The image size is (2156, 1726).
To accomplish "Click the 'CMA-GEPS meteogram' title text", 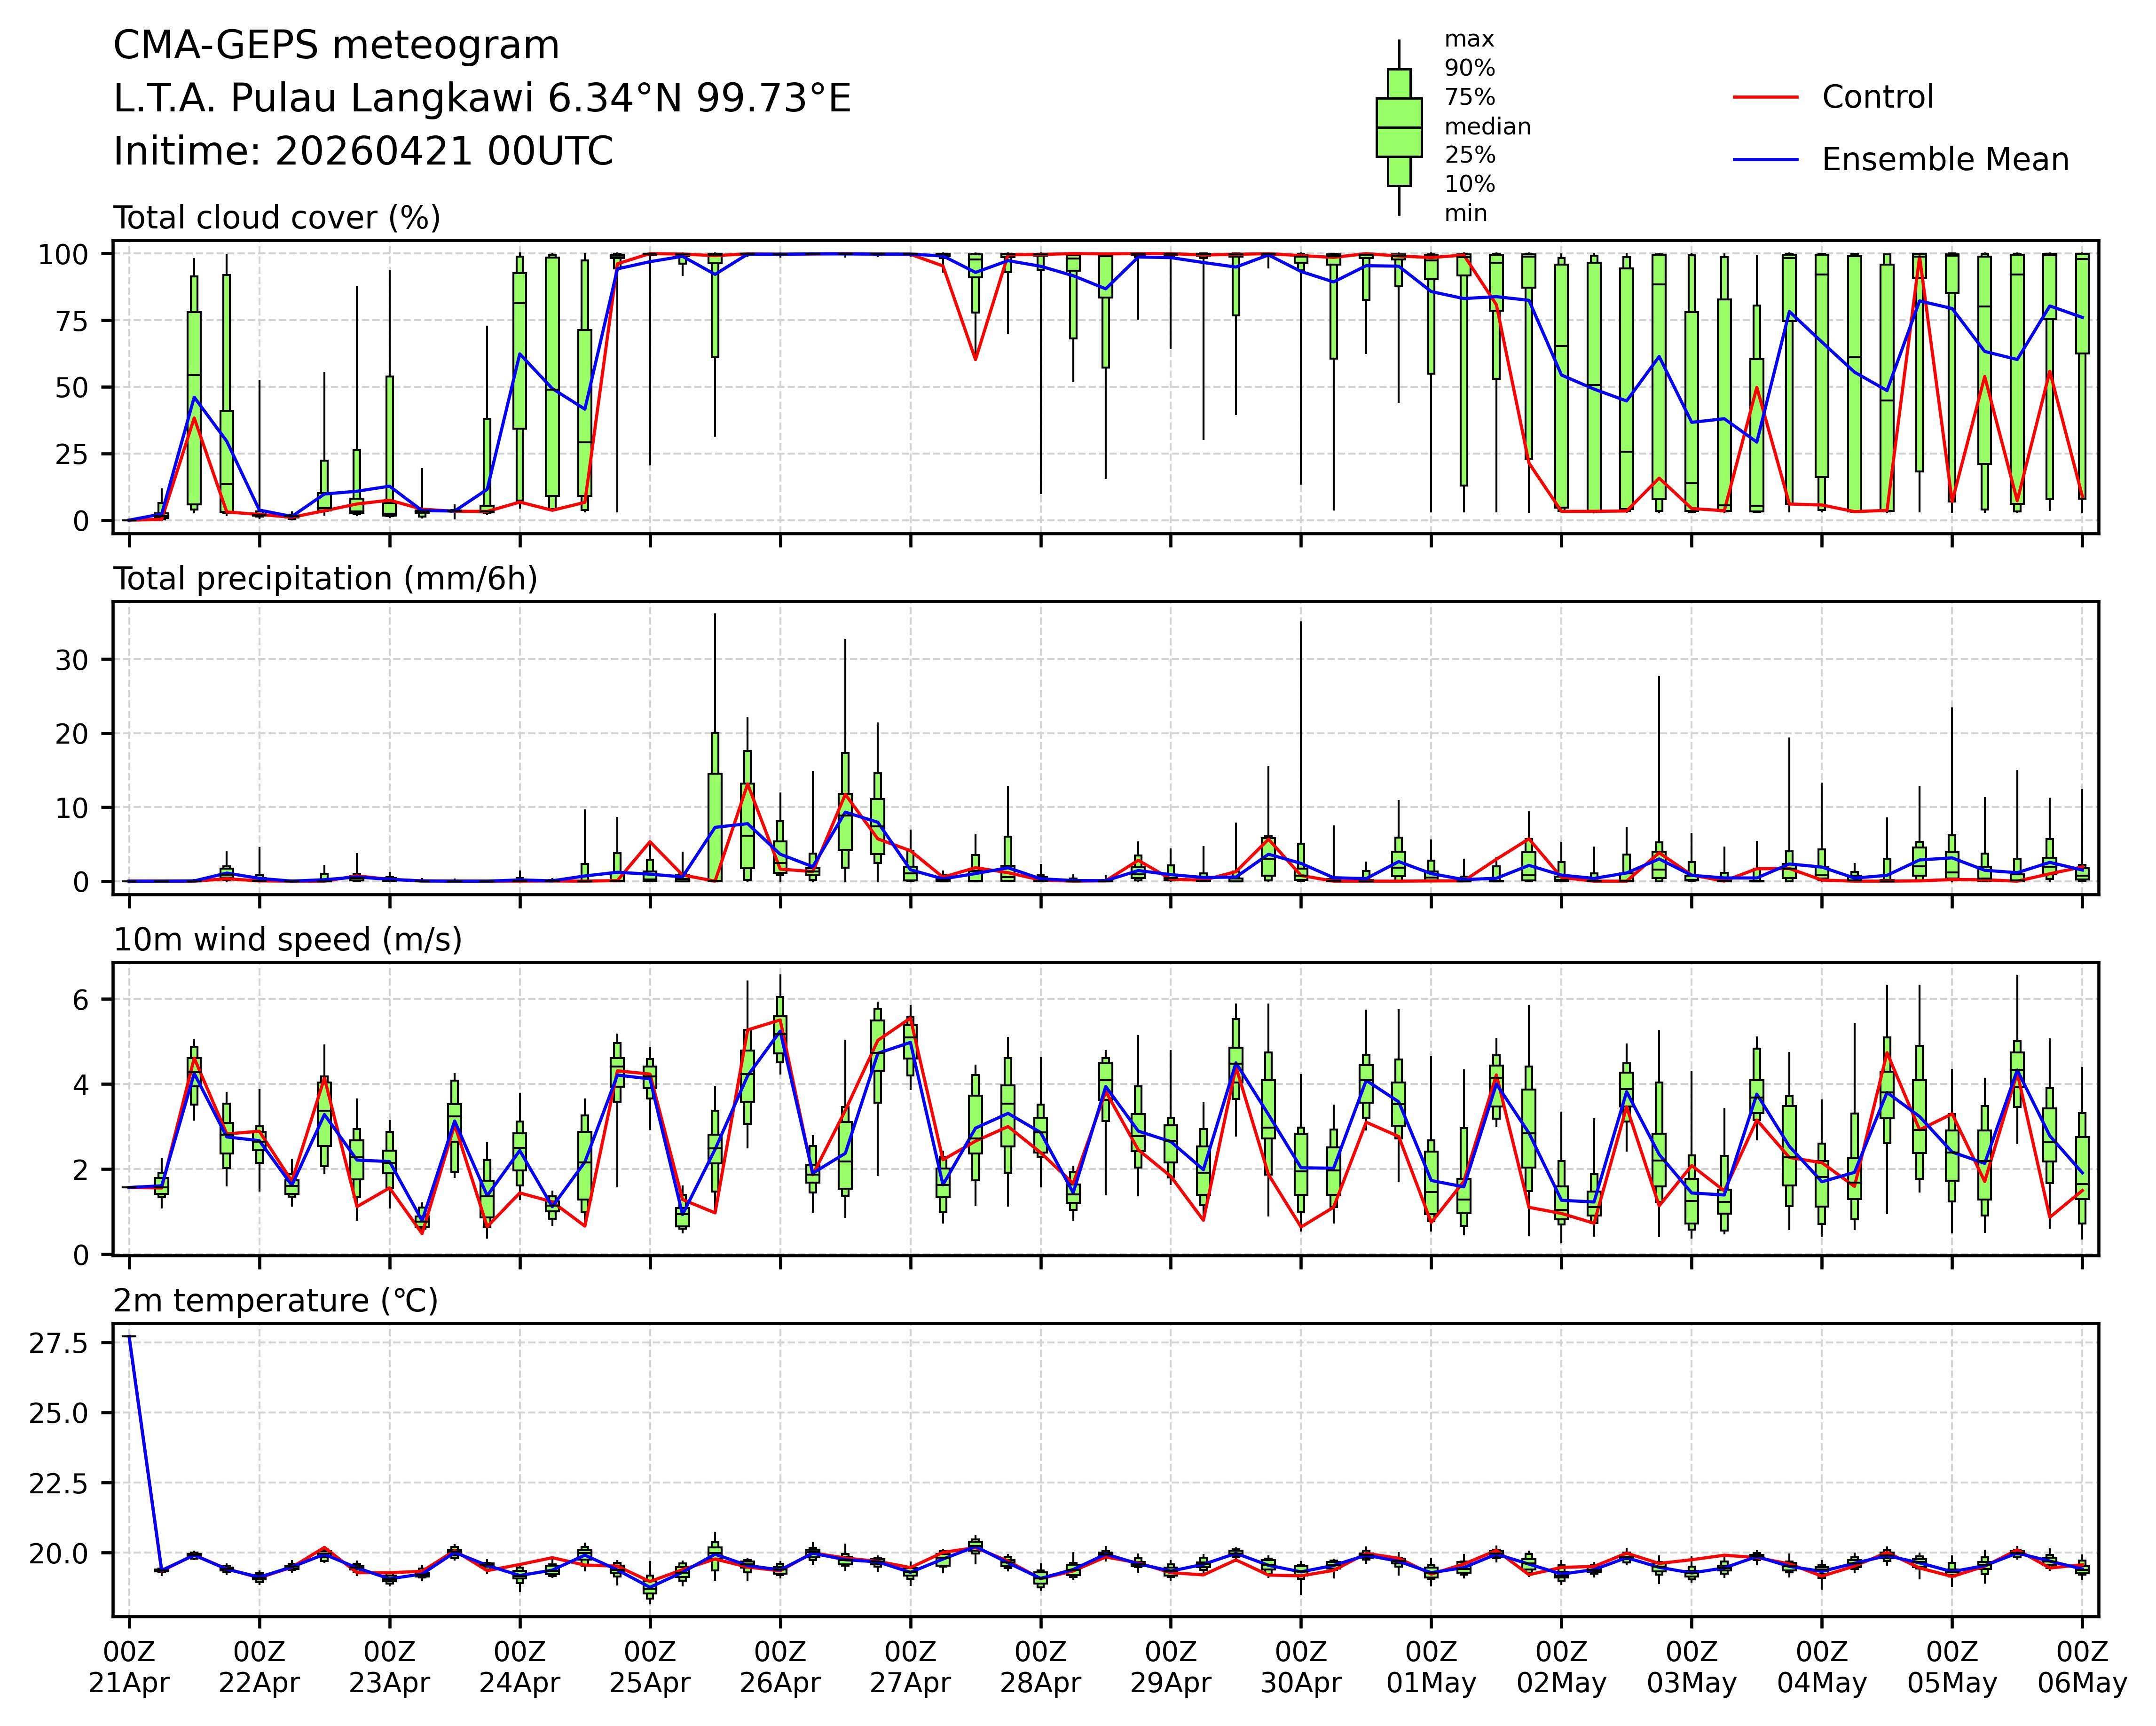I will click(336, 46).
